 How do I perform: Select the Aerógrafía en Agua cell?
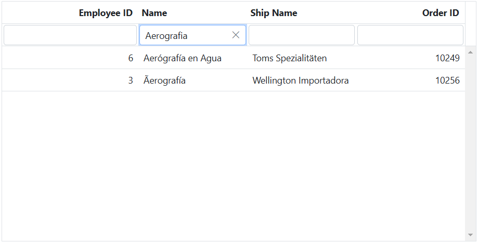[183, 58]
